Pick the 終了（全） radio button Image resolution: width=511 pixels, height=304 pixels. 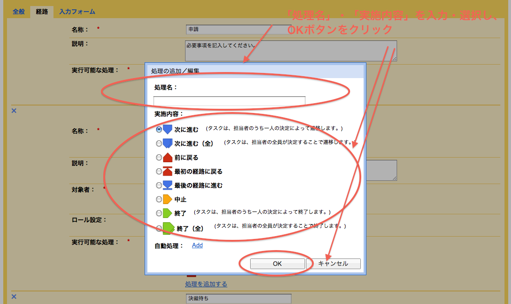point(159,228)
